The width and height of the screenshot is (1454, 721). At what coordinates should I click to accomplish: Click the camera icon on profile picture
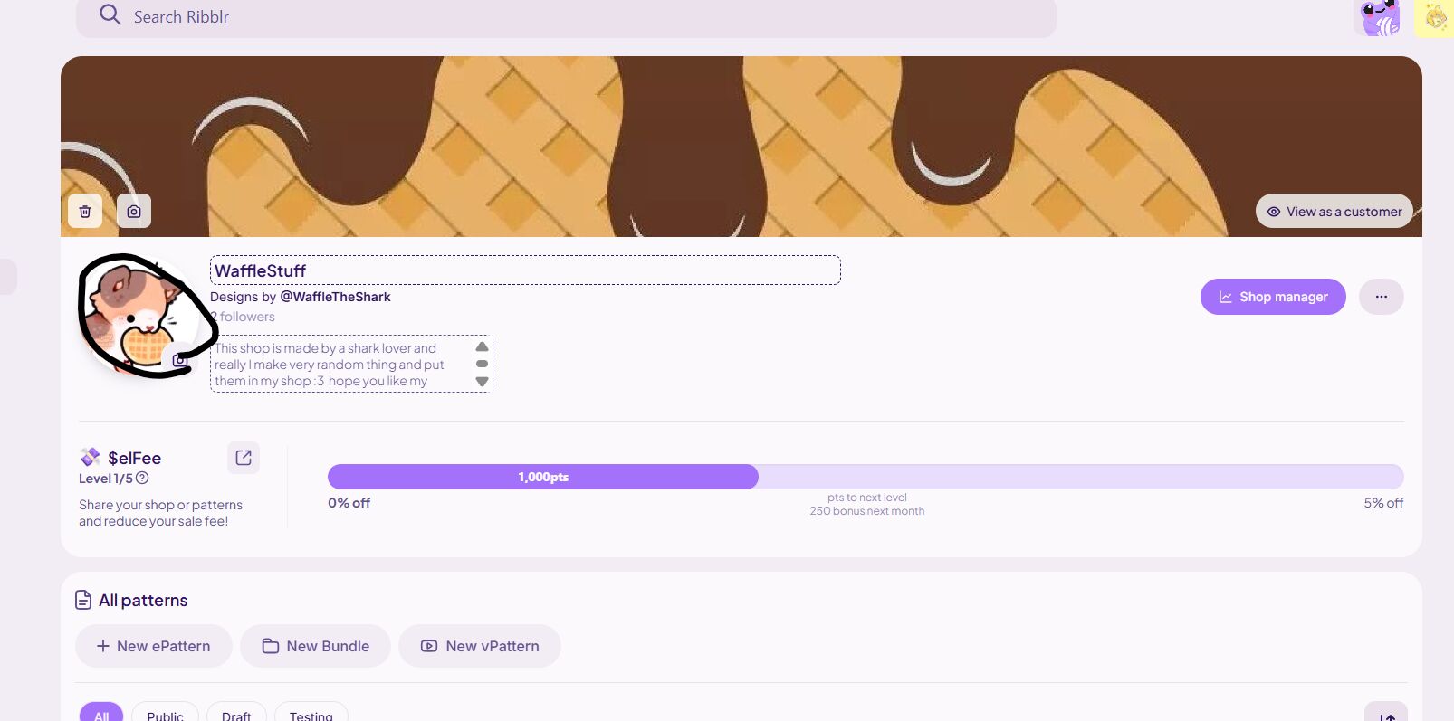[180, 360]
